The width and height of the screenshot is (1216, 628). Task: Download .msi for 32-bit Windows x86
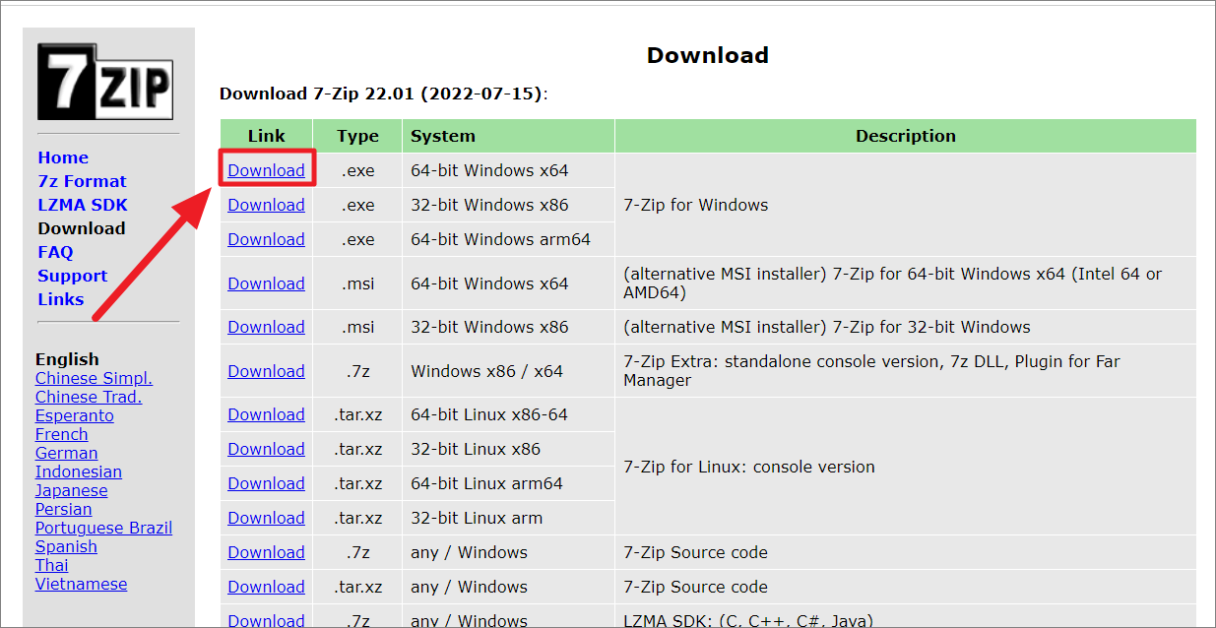pyautogui.click(x=266, y=327)
